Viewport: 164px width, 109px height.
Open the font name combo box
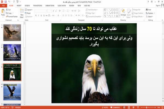coord(41,11)
